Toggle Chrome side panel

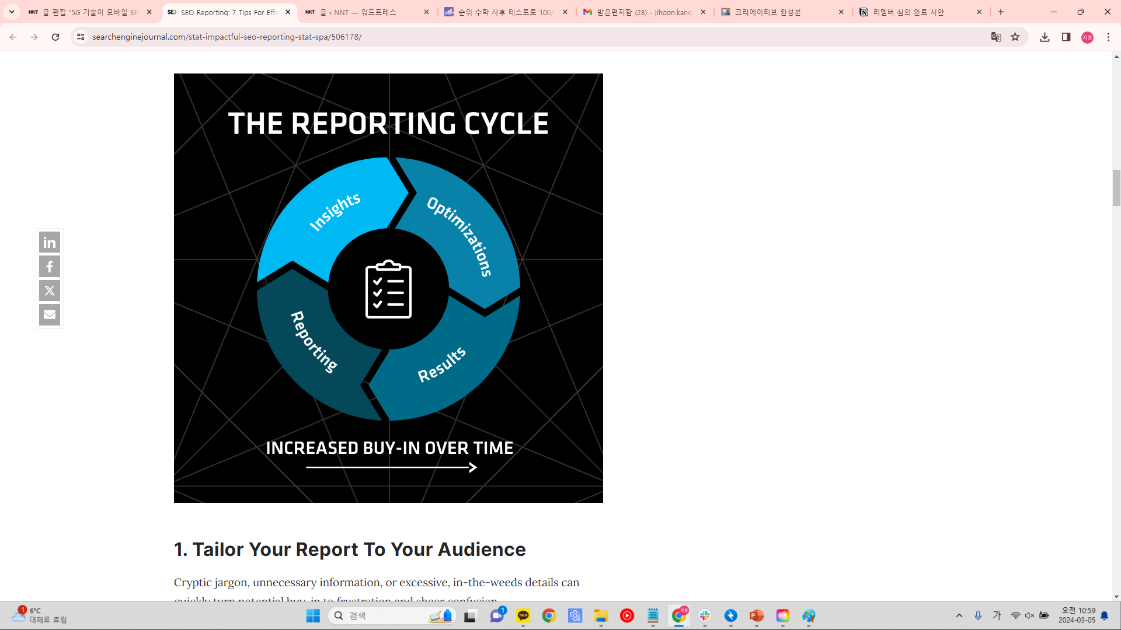pos(1066,37)
